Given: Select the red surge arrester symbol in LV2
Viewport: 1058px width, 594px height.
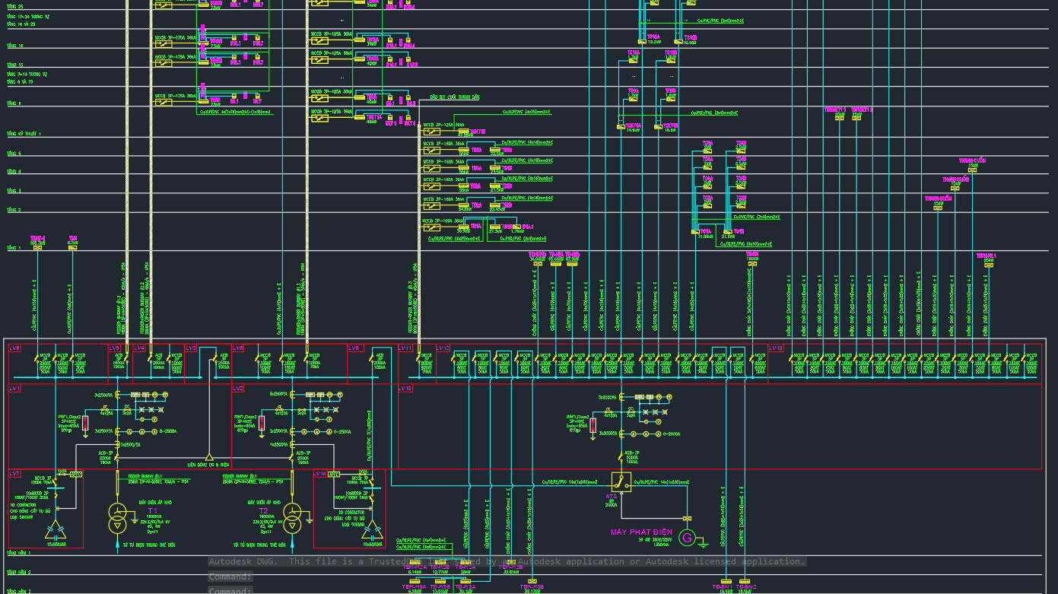Looking at the screenshot, I should [x=262, y=423].
